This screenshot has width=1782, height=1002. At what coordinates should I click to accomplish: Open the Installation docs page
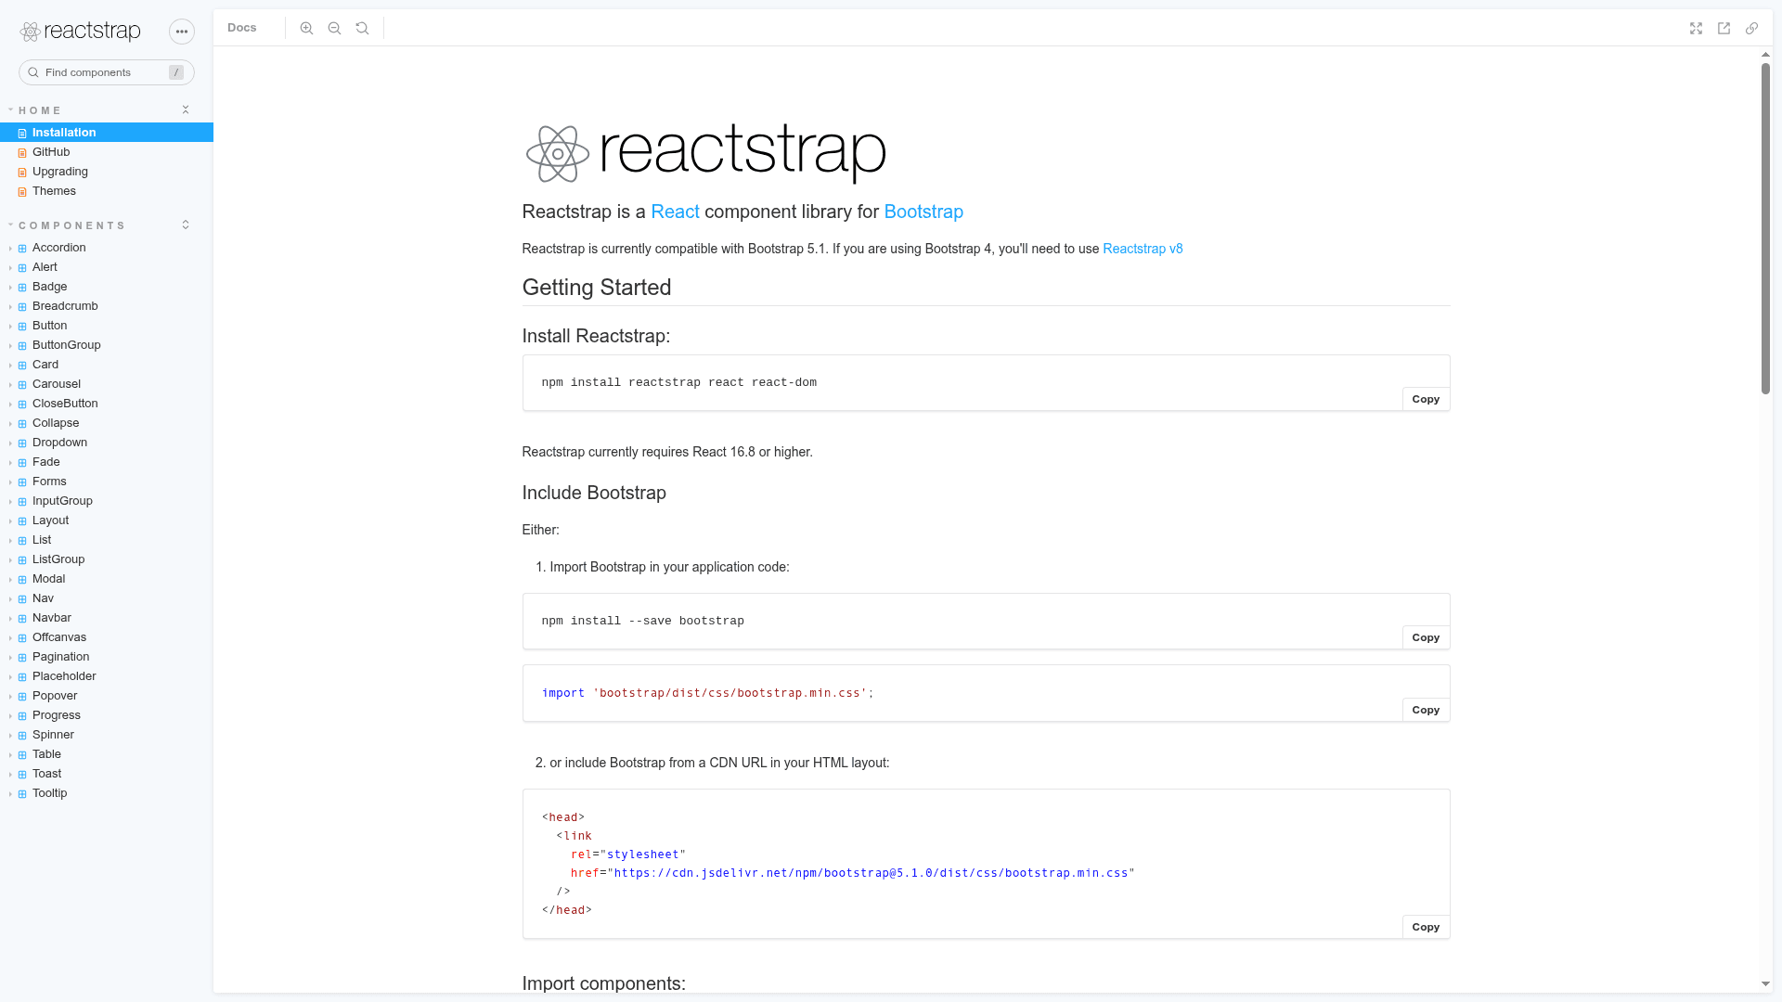click(x=107, y=133)
